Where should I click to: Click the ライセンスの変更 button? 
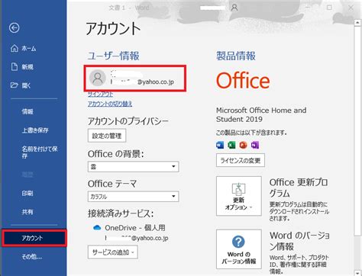pos(241,160)
